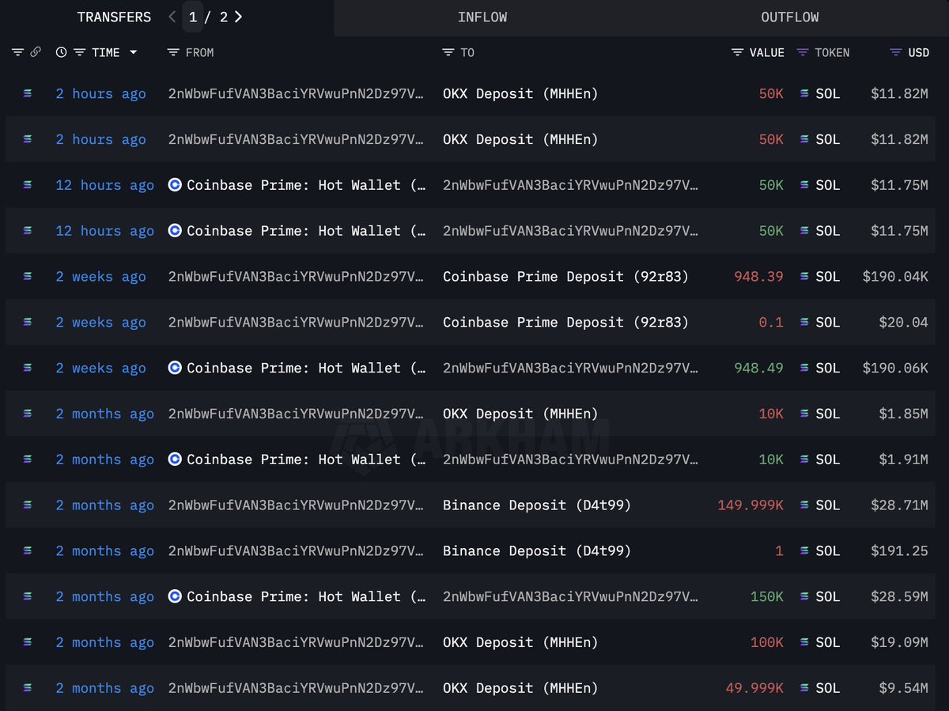Click the '2 weeks ago' time in the $190.04K row
Image resolution: width=949 pixels, height=711 pixels.
pos(100,277)
